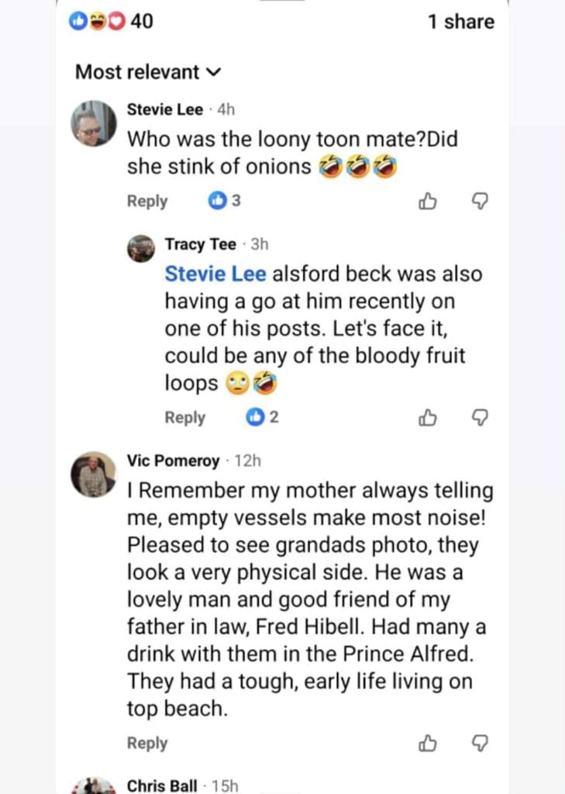Open Tracy Tee's profile name link
Viewport: 565px width, 794px height.
(200, 245)
